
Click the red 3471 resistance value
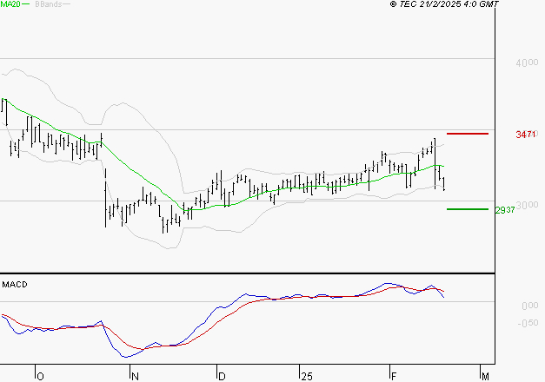[526, 135]
